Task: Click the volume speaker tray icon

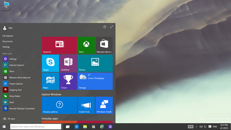Action: point(201,126)
